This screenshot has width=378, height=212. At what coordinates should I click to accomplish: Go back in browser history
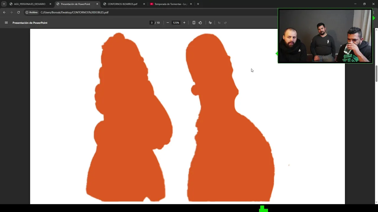(4, 12)
